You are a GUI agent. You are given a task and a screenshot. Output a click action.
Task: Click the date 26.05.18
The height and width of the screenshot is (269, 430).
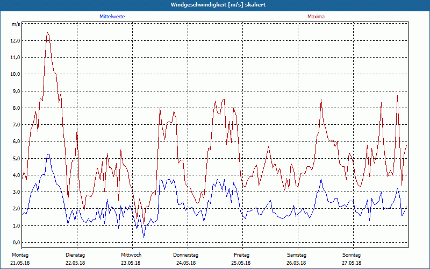pyautogui.click(x=296, y=263)
